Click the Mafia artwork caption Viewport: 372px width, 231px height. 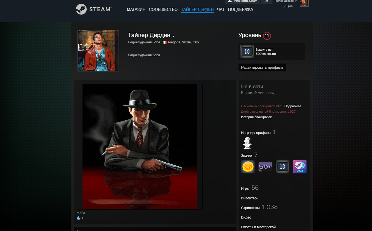[81, 213]
